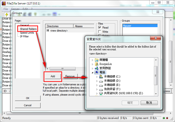175x122 pixels.
Task: Click scroll-up arrow of folder tree
Action: (156, 60)
